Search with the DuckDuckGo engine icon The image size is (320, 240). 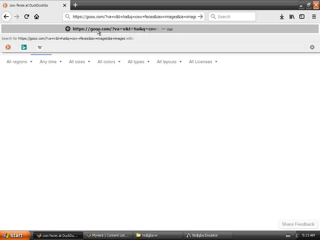pos(8,47)
